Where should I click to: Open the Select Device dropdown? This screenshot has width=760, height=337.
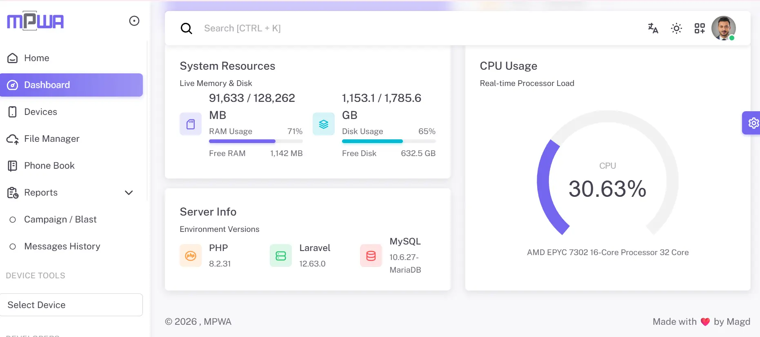point(71,305)
